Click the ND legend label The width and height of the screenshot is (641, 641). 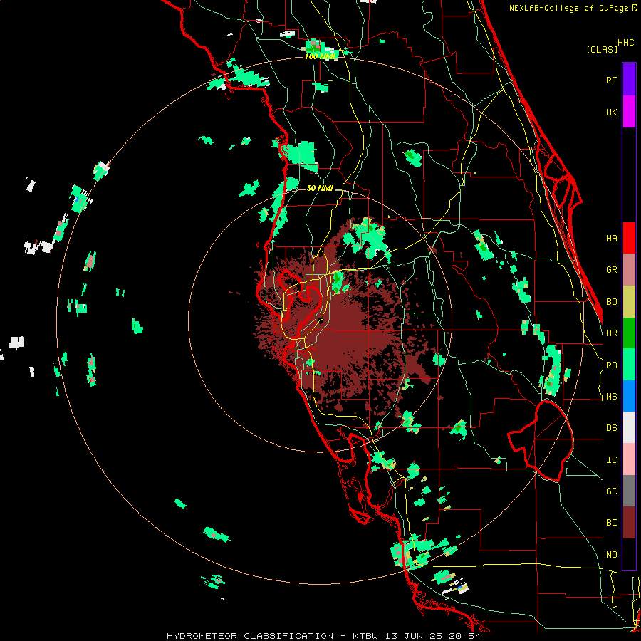pyautogui.click(x=611, y=554)
